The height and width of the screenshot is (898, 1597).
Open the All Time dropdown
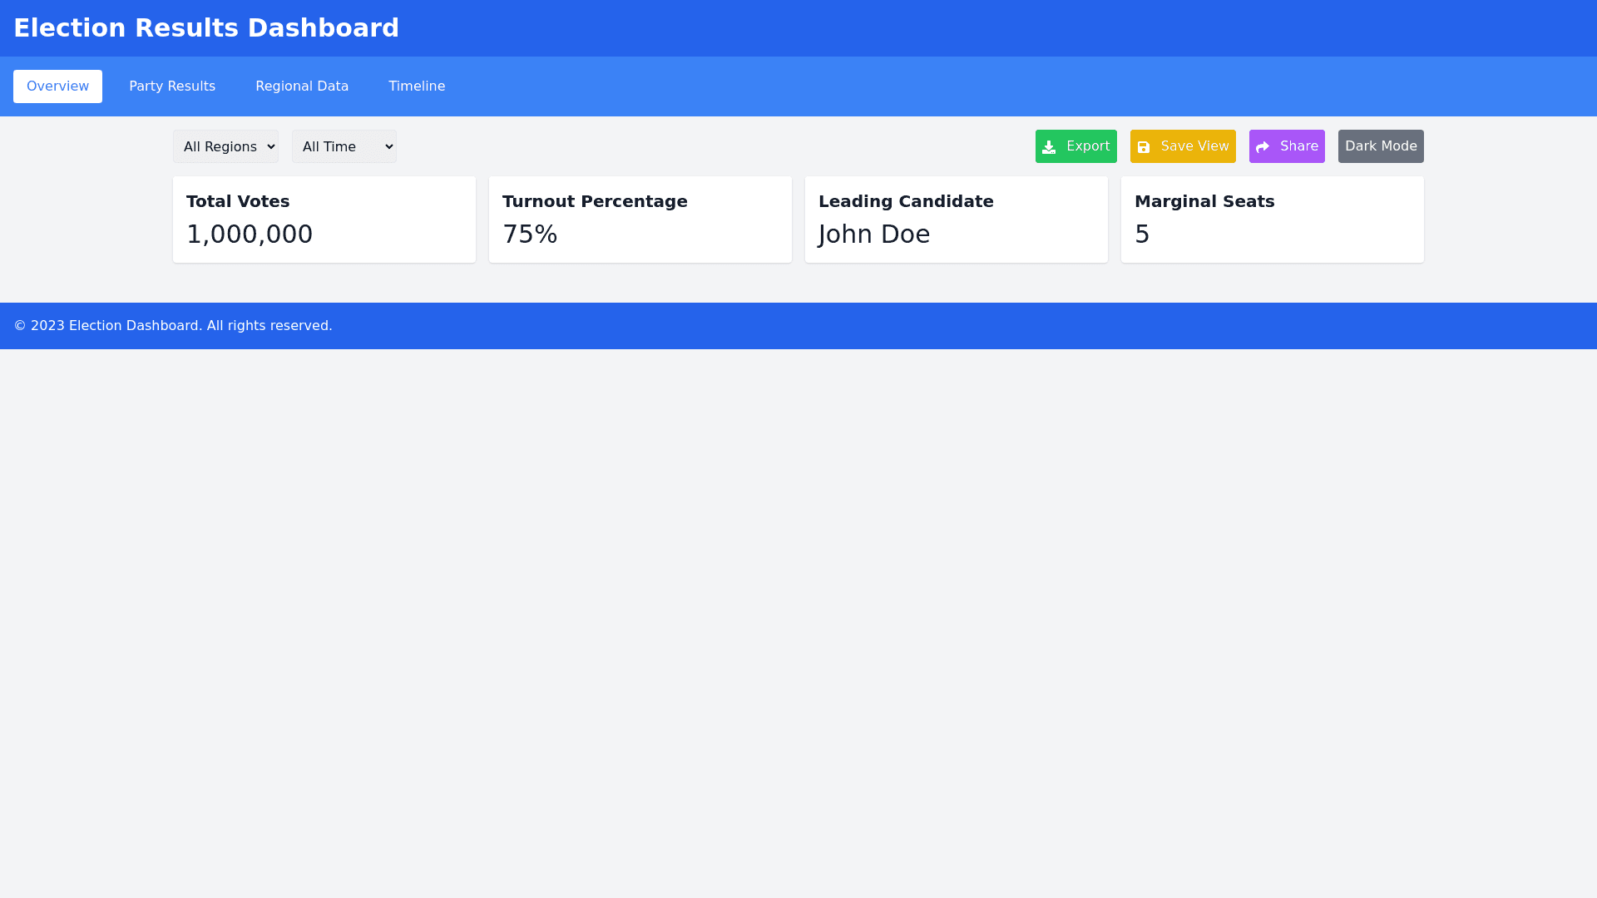click(344, 146)
